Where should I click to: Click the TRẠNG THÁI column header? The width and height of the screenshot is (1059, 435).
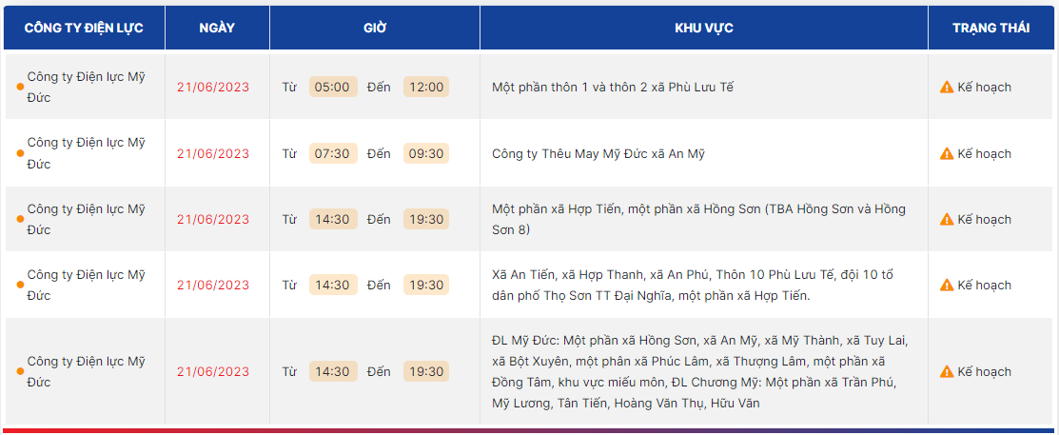coord(990,28)
